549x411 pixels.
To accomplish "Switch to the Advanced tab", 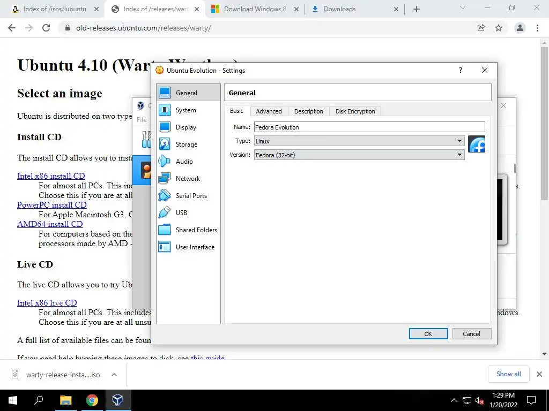I will (269, 111).
